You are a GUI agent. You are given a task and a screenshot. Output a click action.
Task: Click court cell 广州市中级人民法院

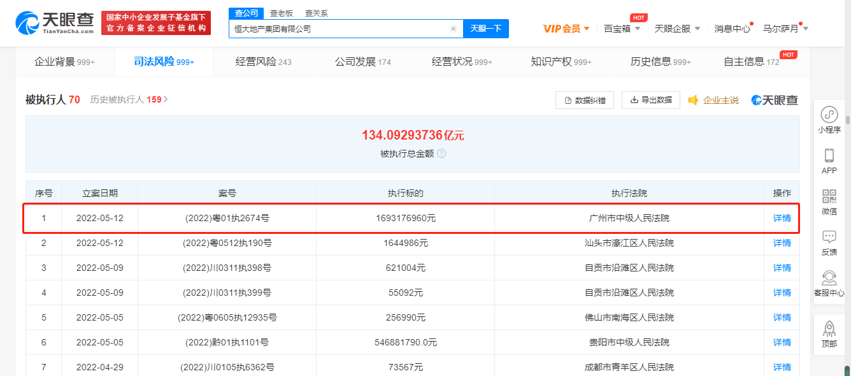point(629,218)
